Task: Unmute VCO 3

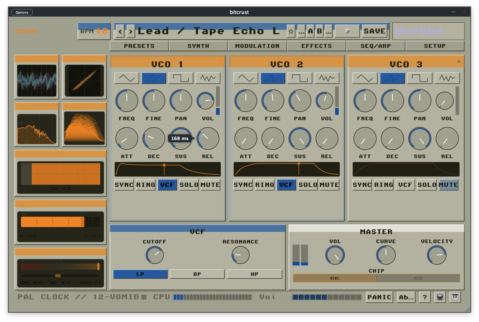Action: click(448, 184)
